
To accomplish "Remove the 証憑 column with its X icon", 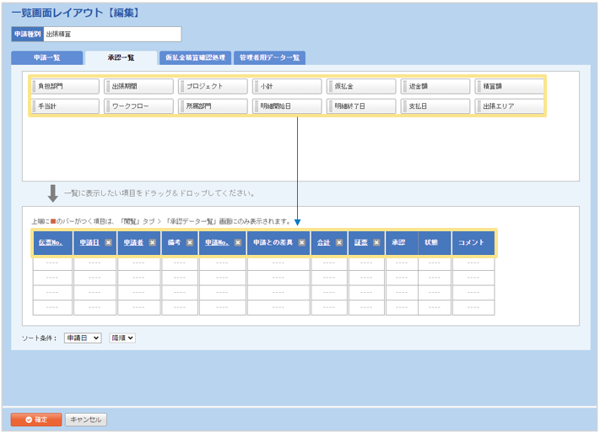I will tap(376, 242).
